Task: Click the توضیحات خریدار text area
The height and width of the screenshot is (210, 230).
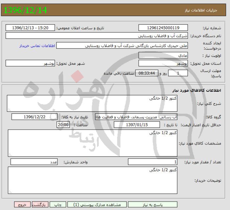Action: click(x=92, y=180)
